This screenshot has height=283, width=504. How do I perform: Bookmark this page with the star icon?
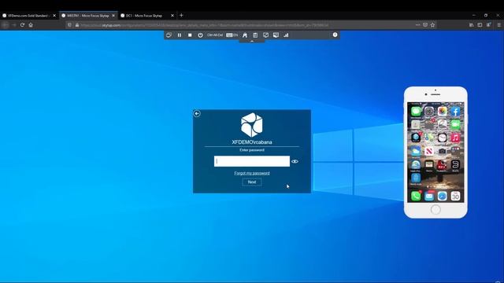pos(432,24)
